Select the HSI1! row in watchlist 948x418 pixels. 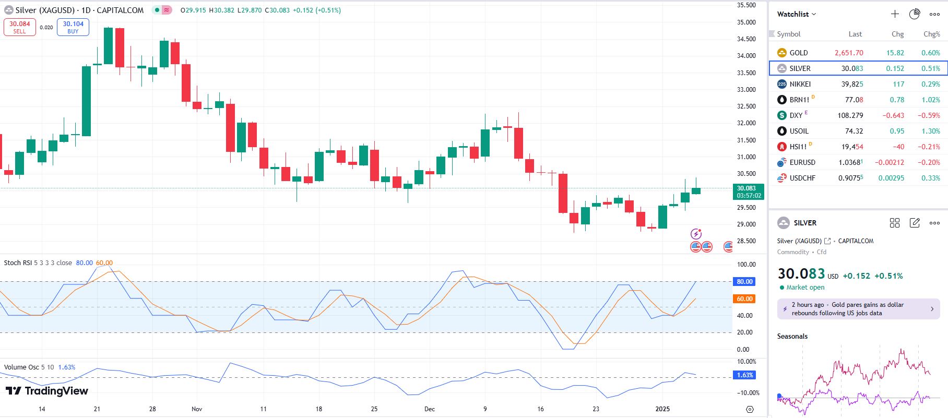[858, 147]
